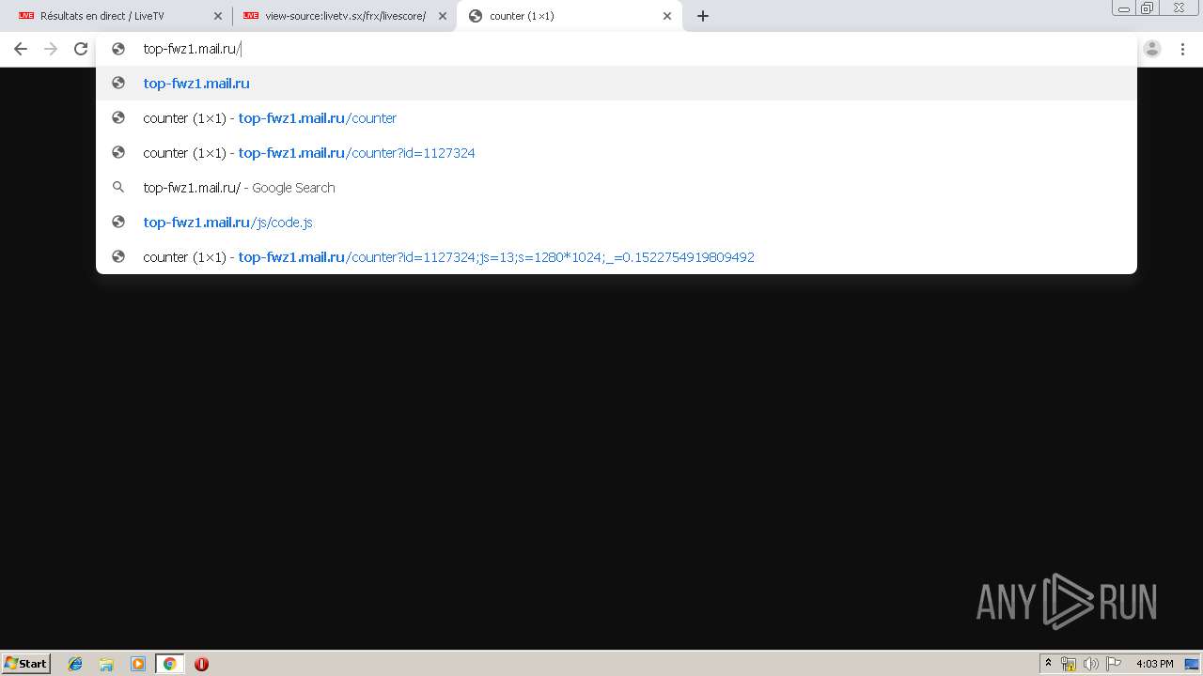This screenshot has height=676, width=1203.
Task: Select suggestion counter?id=1127324
Action: [x=616, y=153]
